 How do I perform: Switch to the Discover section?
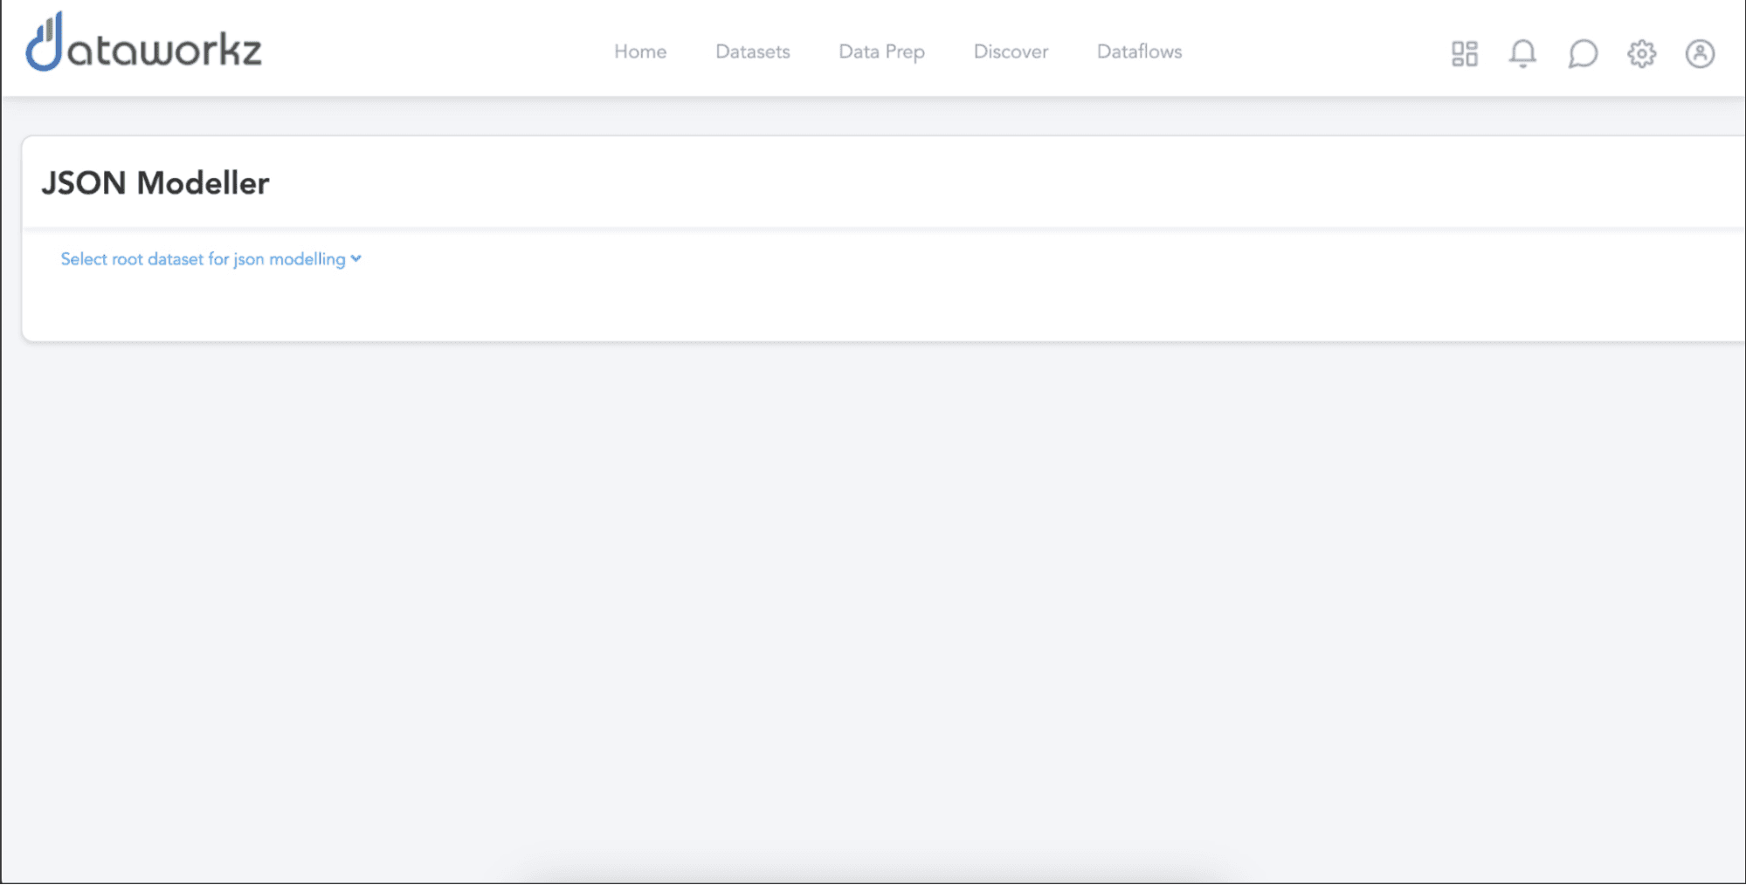pos(1011,51)
